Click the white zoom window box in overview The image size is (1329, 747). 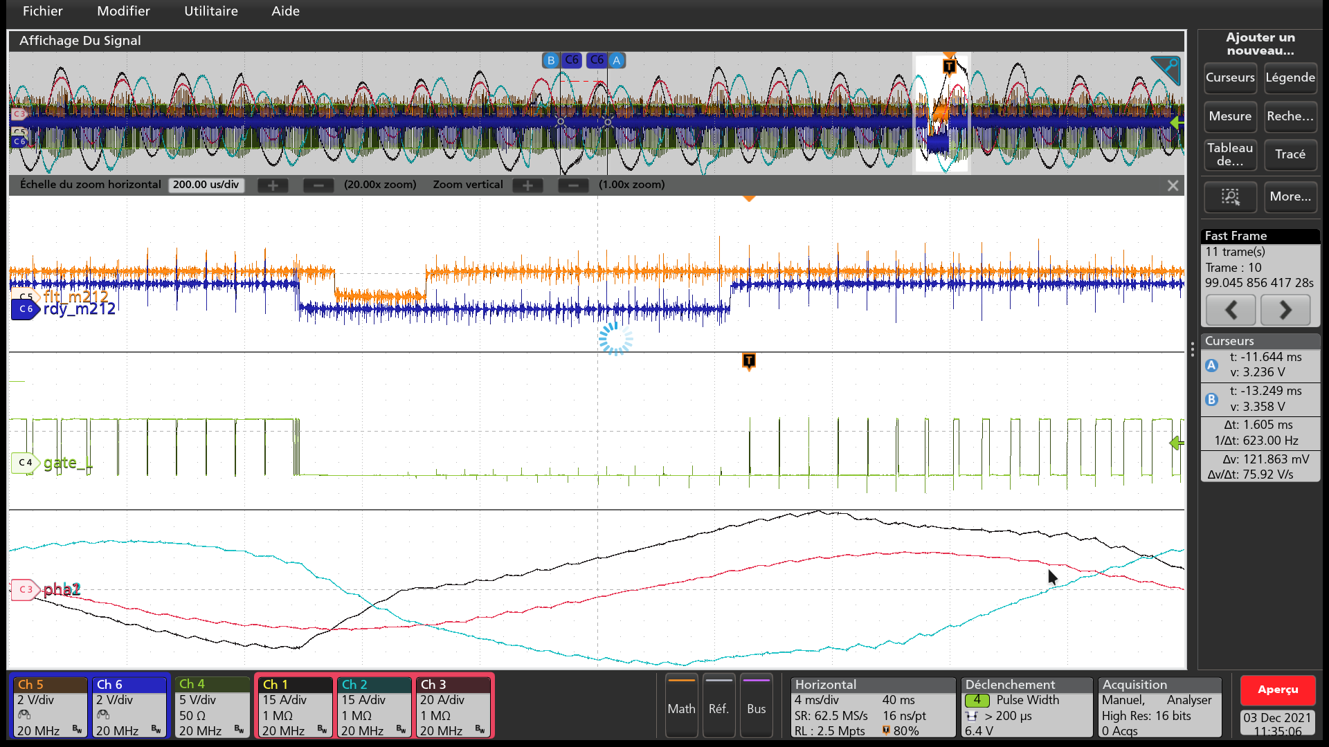tap(941, 113)
